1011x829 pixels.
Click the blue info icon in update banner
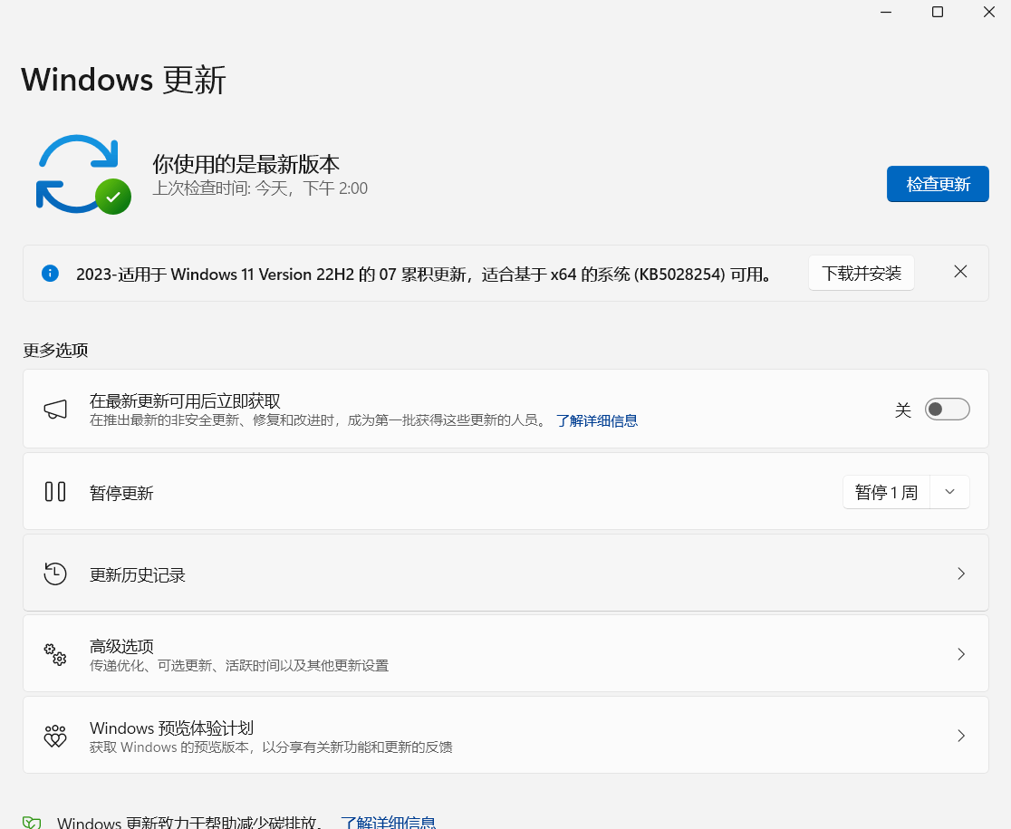point(51,274)
